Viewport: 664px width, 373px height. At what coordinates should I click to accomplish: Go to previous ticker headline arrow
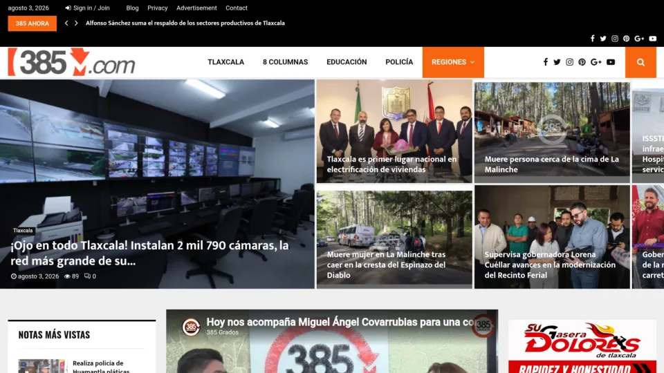point(66,23)
